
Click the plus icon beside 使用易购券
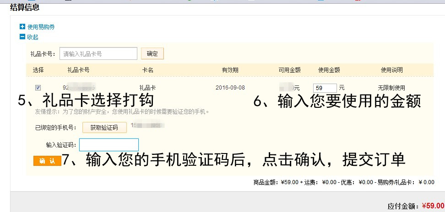[x=22, y=27]
